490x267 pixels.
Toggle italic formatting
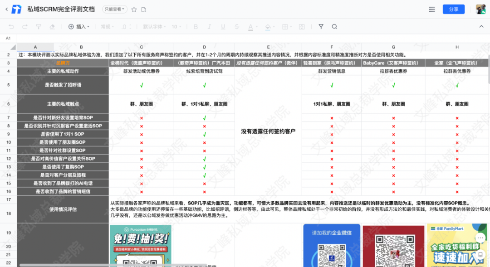(209, 27)
